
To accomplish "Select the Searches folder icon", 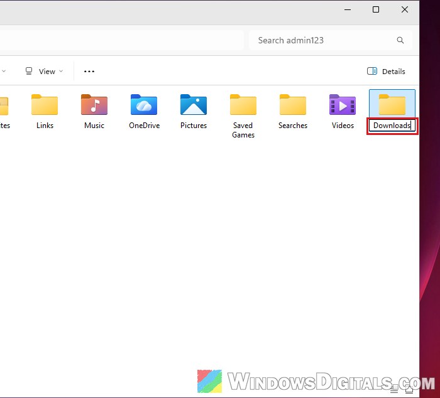I will pyautogui.click(x=293, y=105).
